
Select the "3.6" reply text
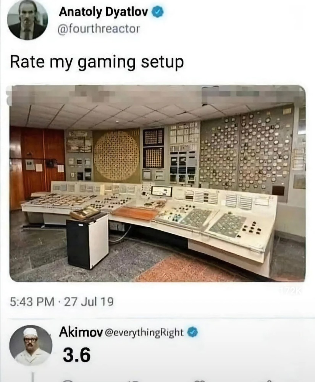[x=77, y=354]
